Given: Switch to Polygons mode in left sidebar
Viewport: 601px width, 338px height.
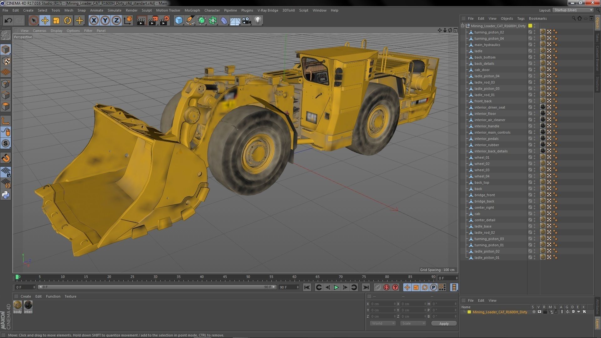Looking at the screenshot, I should point(6,107).
